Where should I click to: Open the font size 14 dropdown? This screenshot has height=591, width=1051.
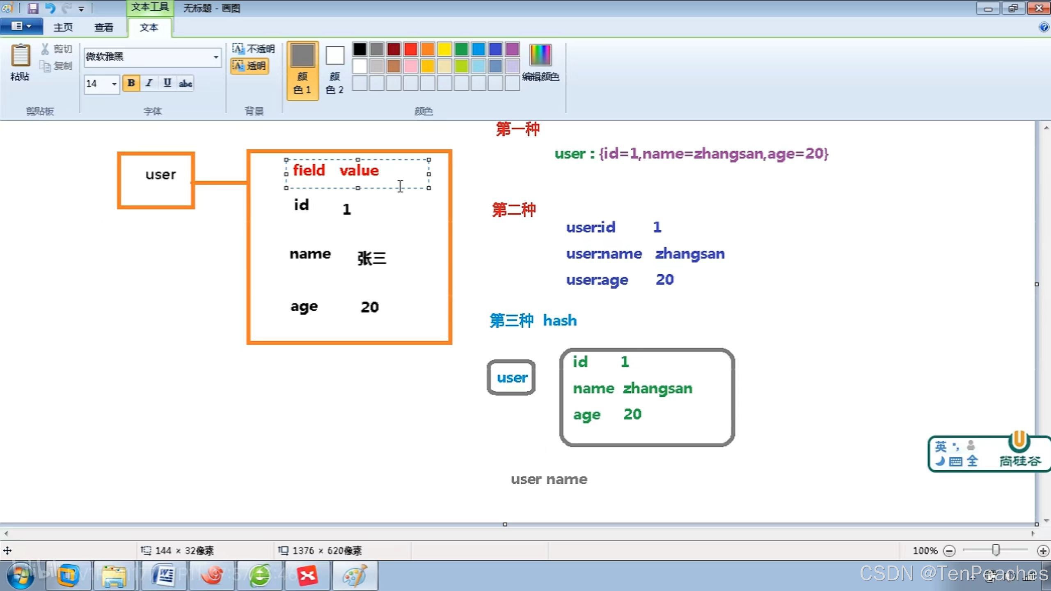click(x=114, y=84)
